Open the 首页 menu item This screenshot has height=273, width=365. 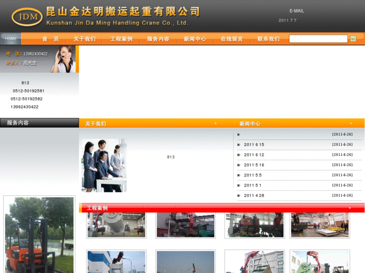[x=51, y=39]
